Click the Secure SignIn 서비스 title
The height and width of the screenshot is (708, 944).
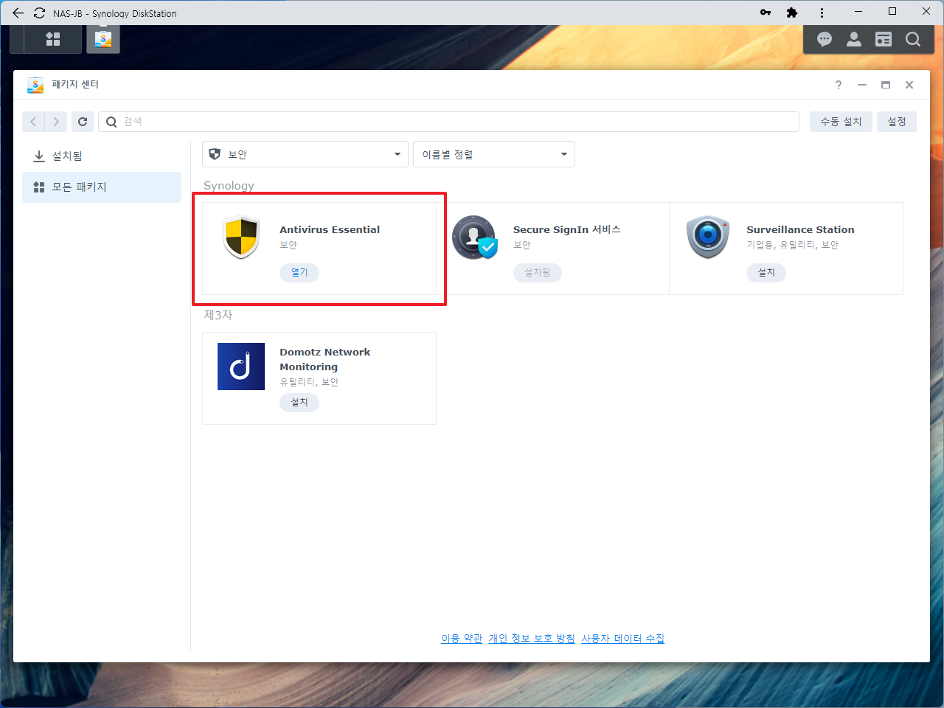(x=567, y=230)
